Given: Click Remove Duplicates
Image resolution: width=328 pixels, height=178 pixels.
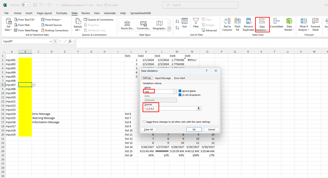Looking at the screenshot, I should (248, 25).
